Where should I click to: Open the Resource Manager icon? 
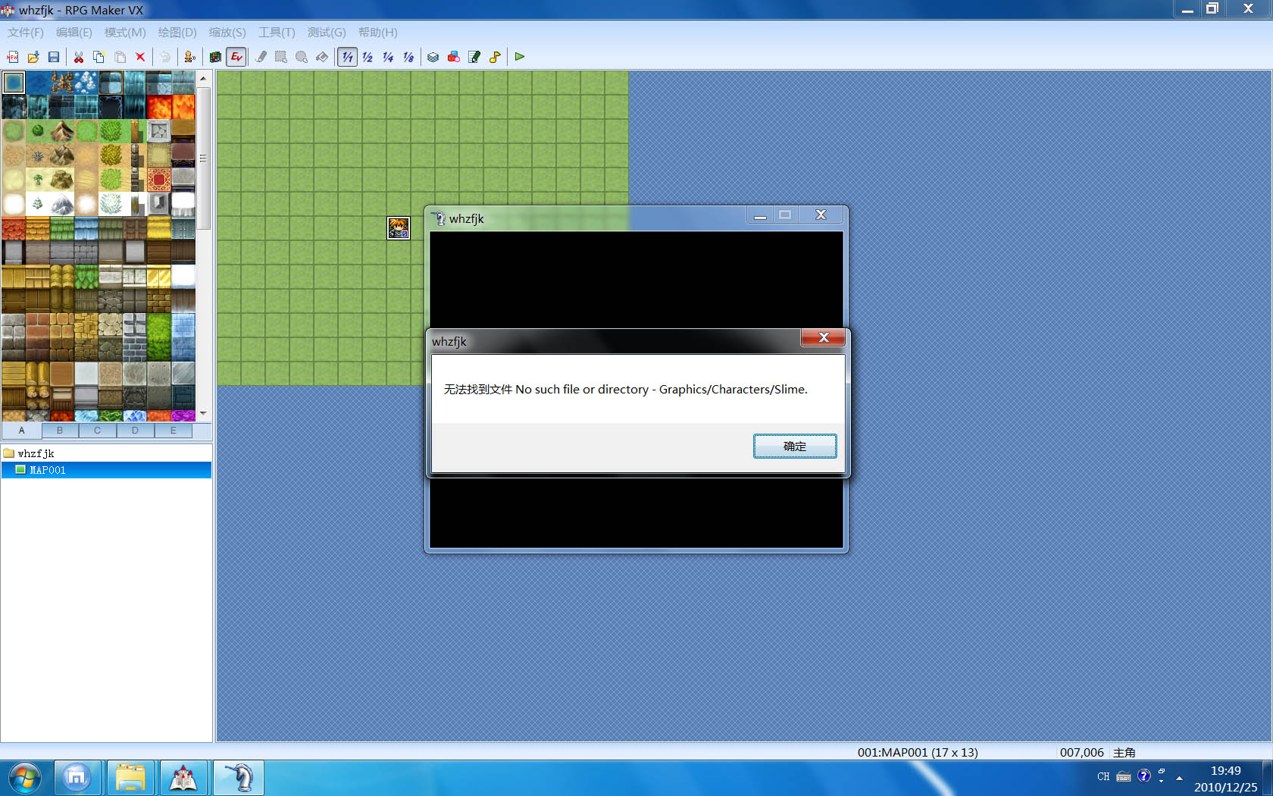(x=453, y=57)
